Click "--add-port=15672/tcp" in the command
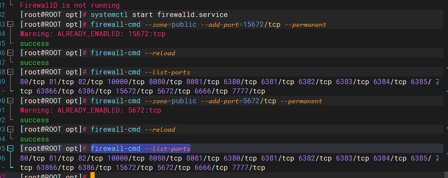448x178 pixels. tap(241, 25)
